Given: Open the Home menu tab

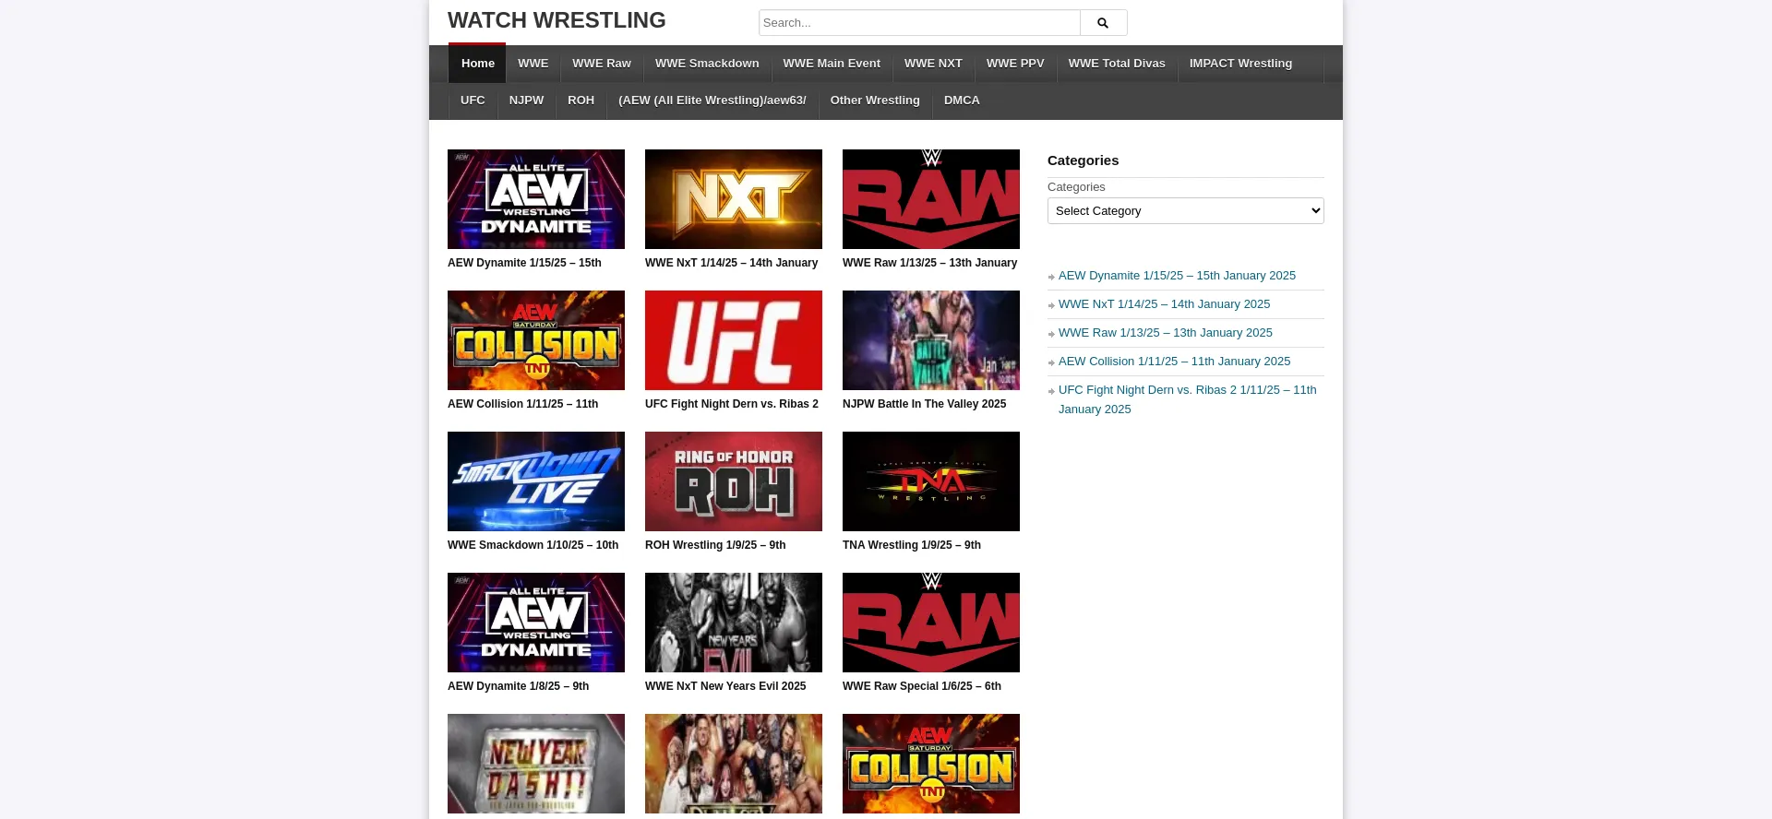Looking at the screenshot, I should tap(477, 64).
